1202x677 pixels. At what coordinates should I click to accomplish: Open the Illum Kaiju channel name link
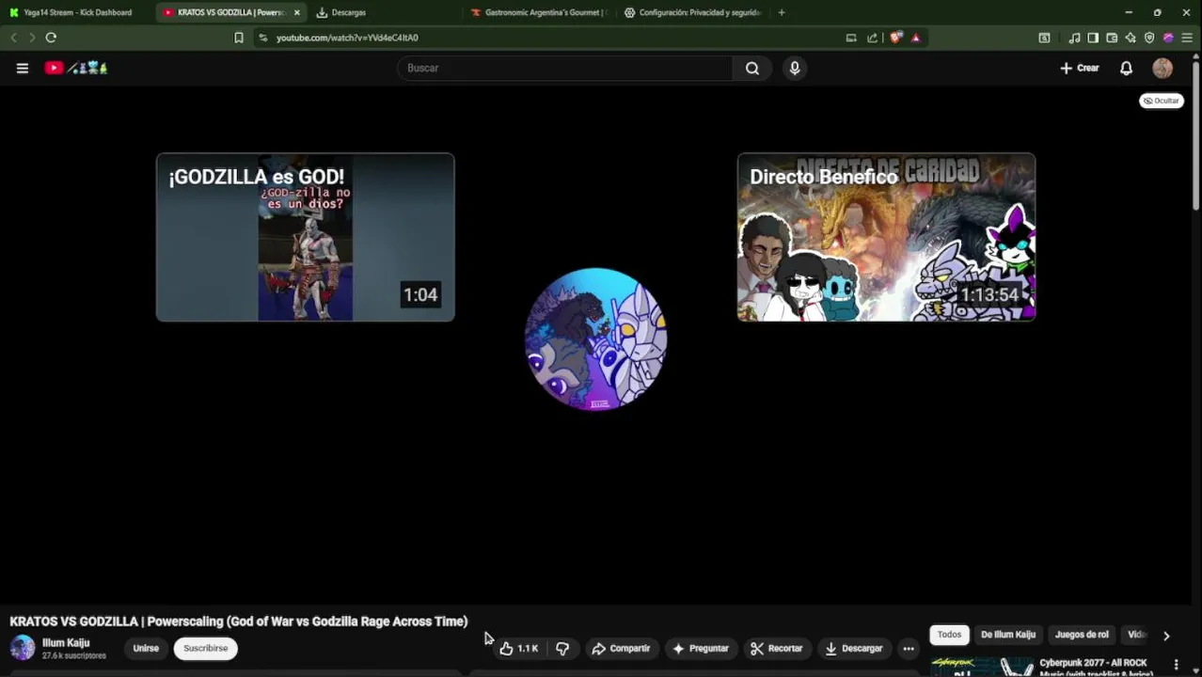click(66, 643)
